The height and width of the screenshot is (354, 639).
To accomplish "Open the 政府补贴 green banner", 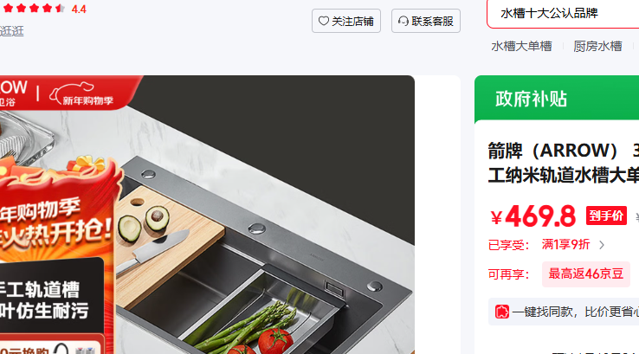I will click(x=557, y=98).
